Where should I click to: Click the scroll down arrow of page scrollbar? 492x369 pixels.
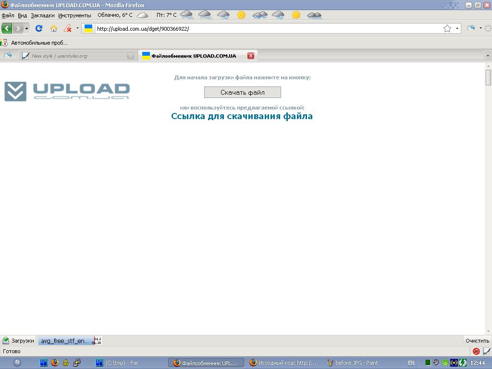(x=488, y=332)
